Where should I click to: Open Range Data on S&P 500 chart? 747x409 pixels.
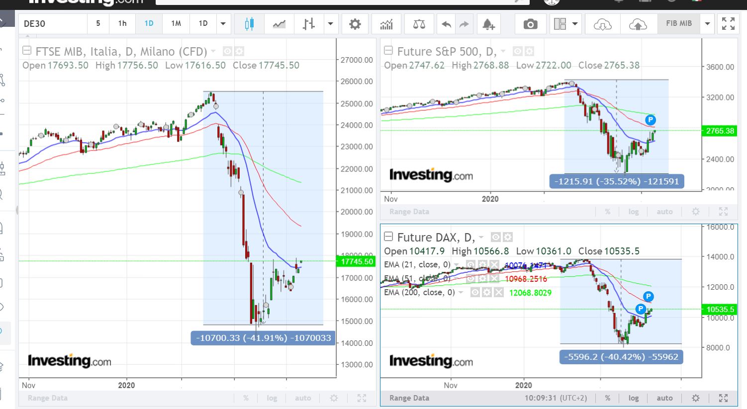click(409, 212)
